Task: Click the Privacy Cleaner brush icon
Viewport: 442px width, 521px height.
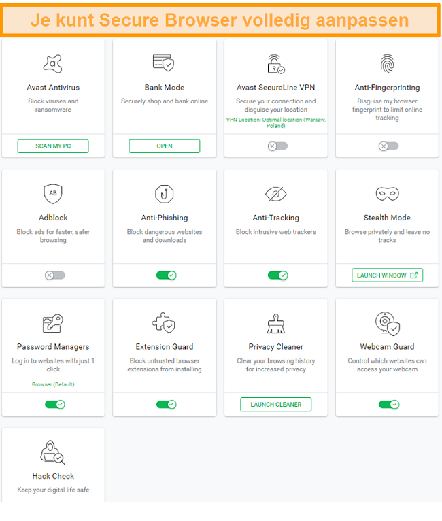Action: pos(276,323)
